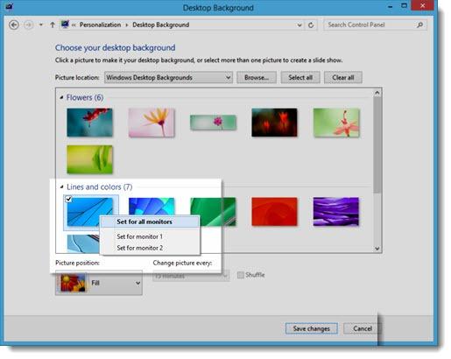Open the Fill picture position dropdown
The height and width of the screenshot is (359, 451).
(99, 283)
